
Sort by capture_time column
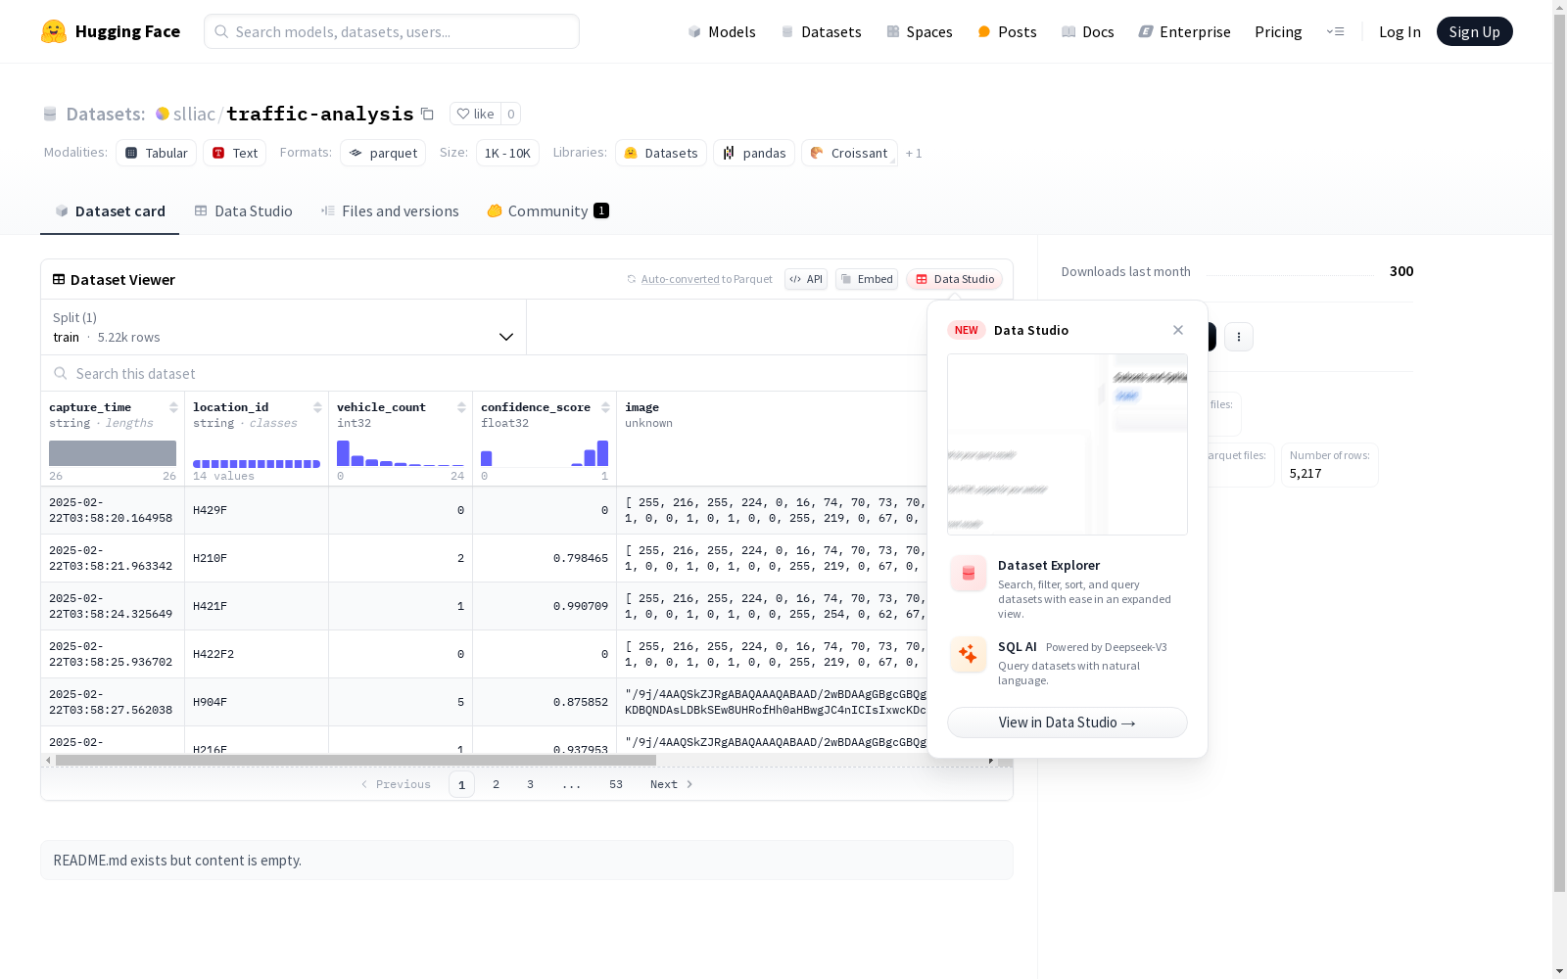pyautogui.click(x=173, y=407)
